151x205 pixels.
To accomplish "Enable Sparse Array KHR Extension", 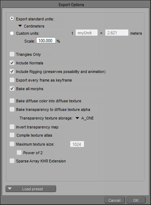I will click(x=12, y=161).
